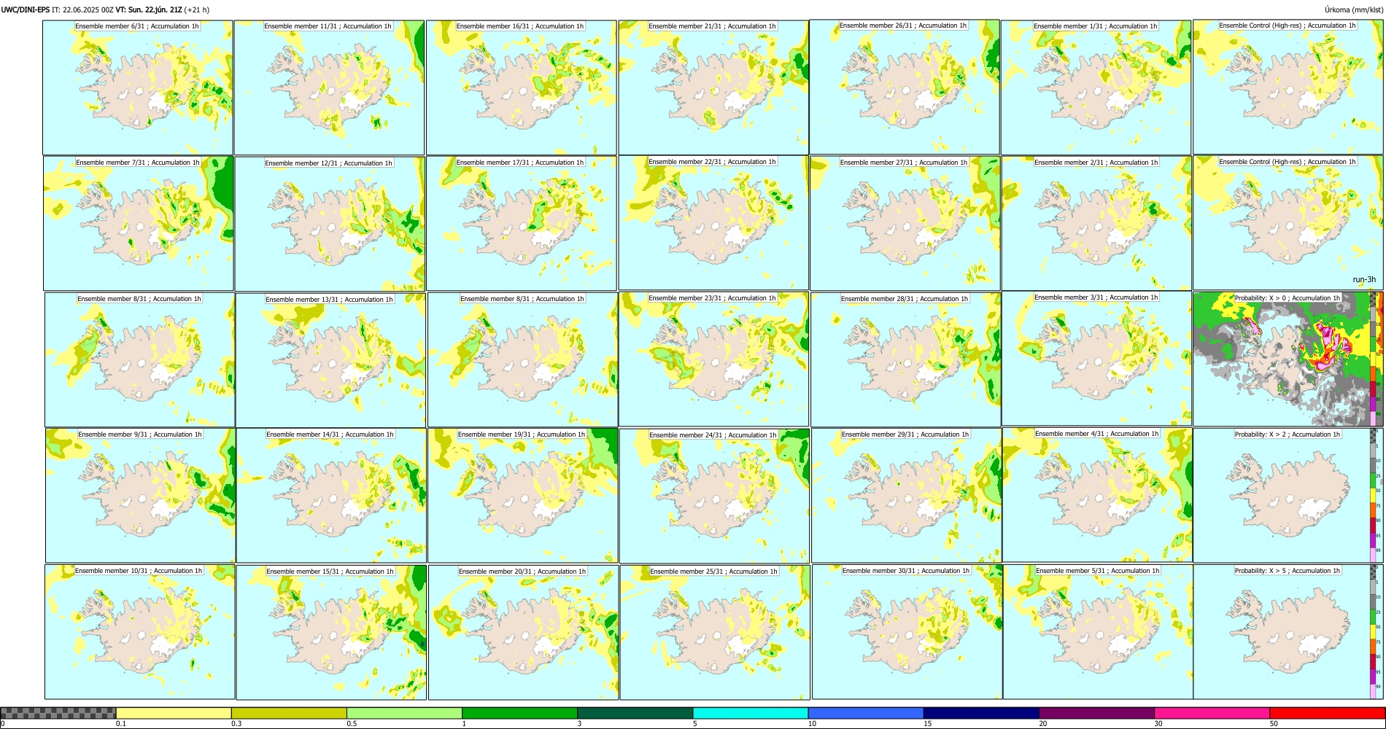Open the Ensemble member 3/31 map panel
This screenshot has width=1386, height=729.
point(1096,358)
